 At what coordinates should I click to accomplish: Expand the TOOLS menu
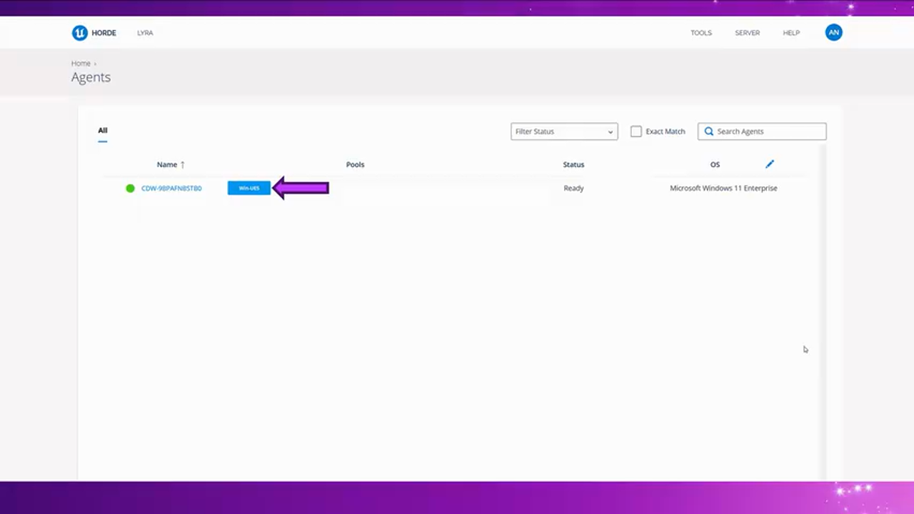coord(700,33)
